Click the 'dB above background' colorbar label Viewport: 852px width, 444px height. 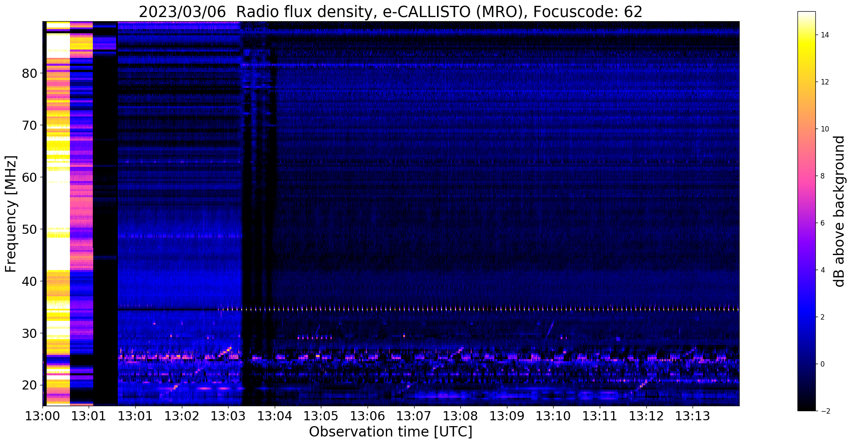(x=840, y=211)
